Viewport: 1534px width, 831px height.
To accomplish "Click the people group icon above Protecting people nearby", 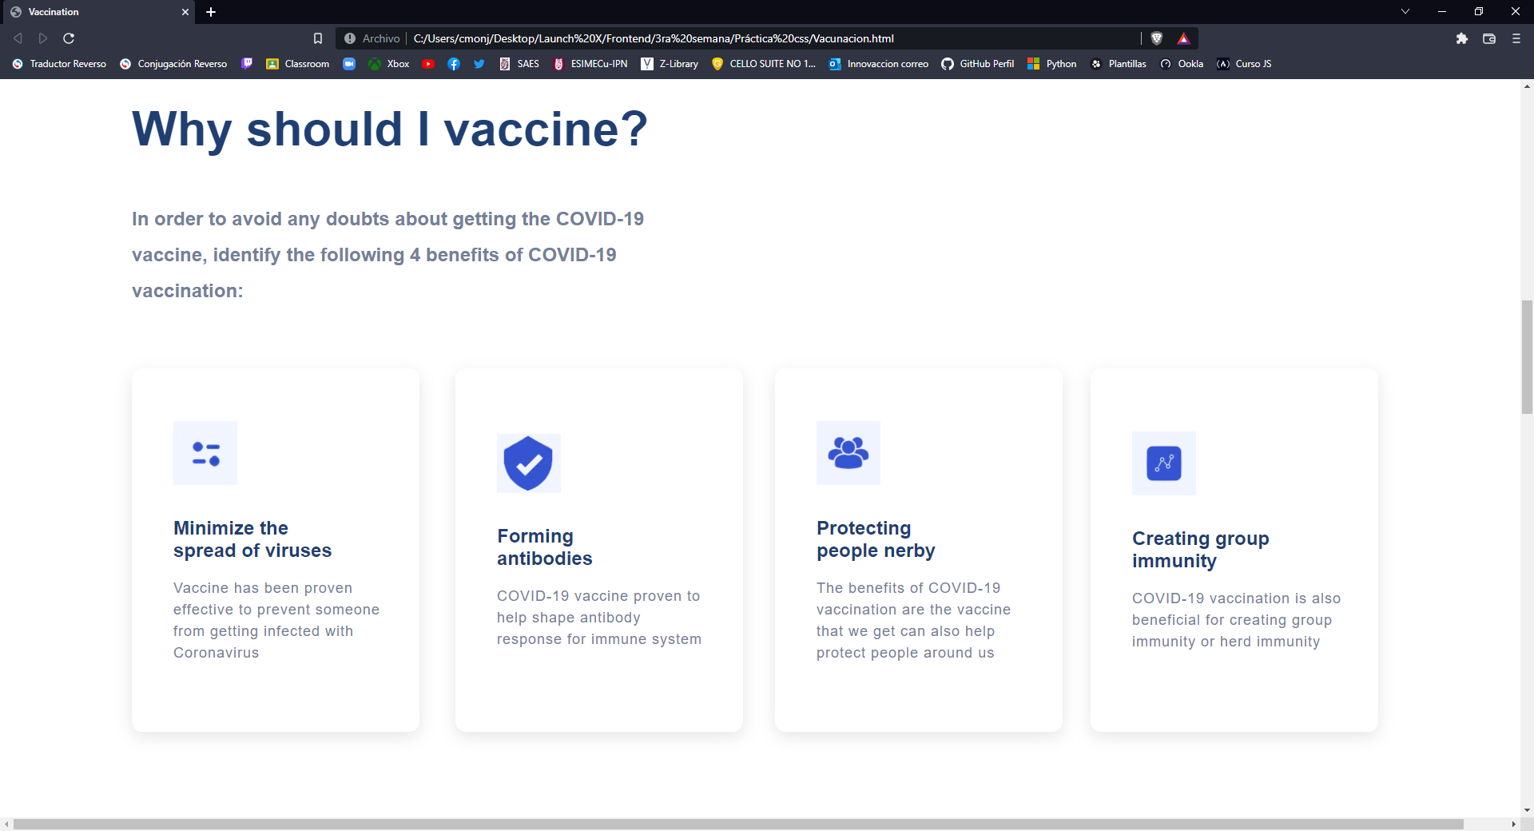I will [848, 453].
